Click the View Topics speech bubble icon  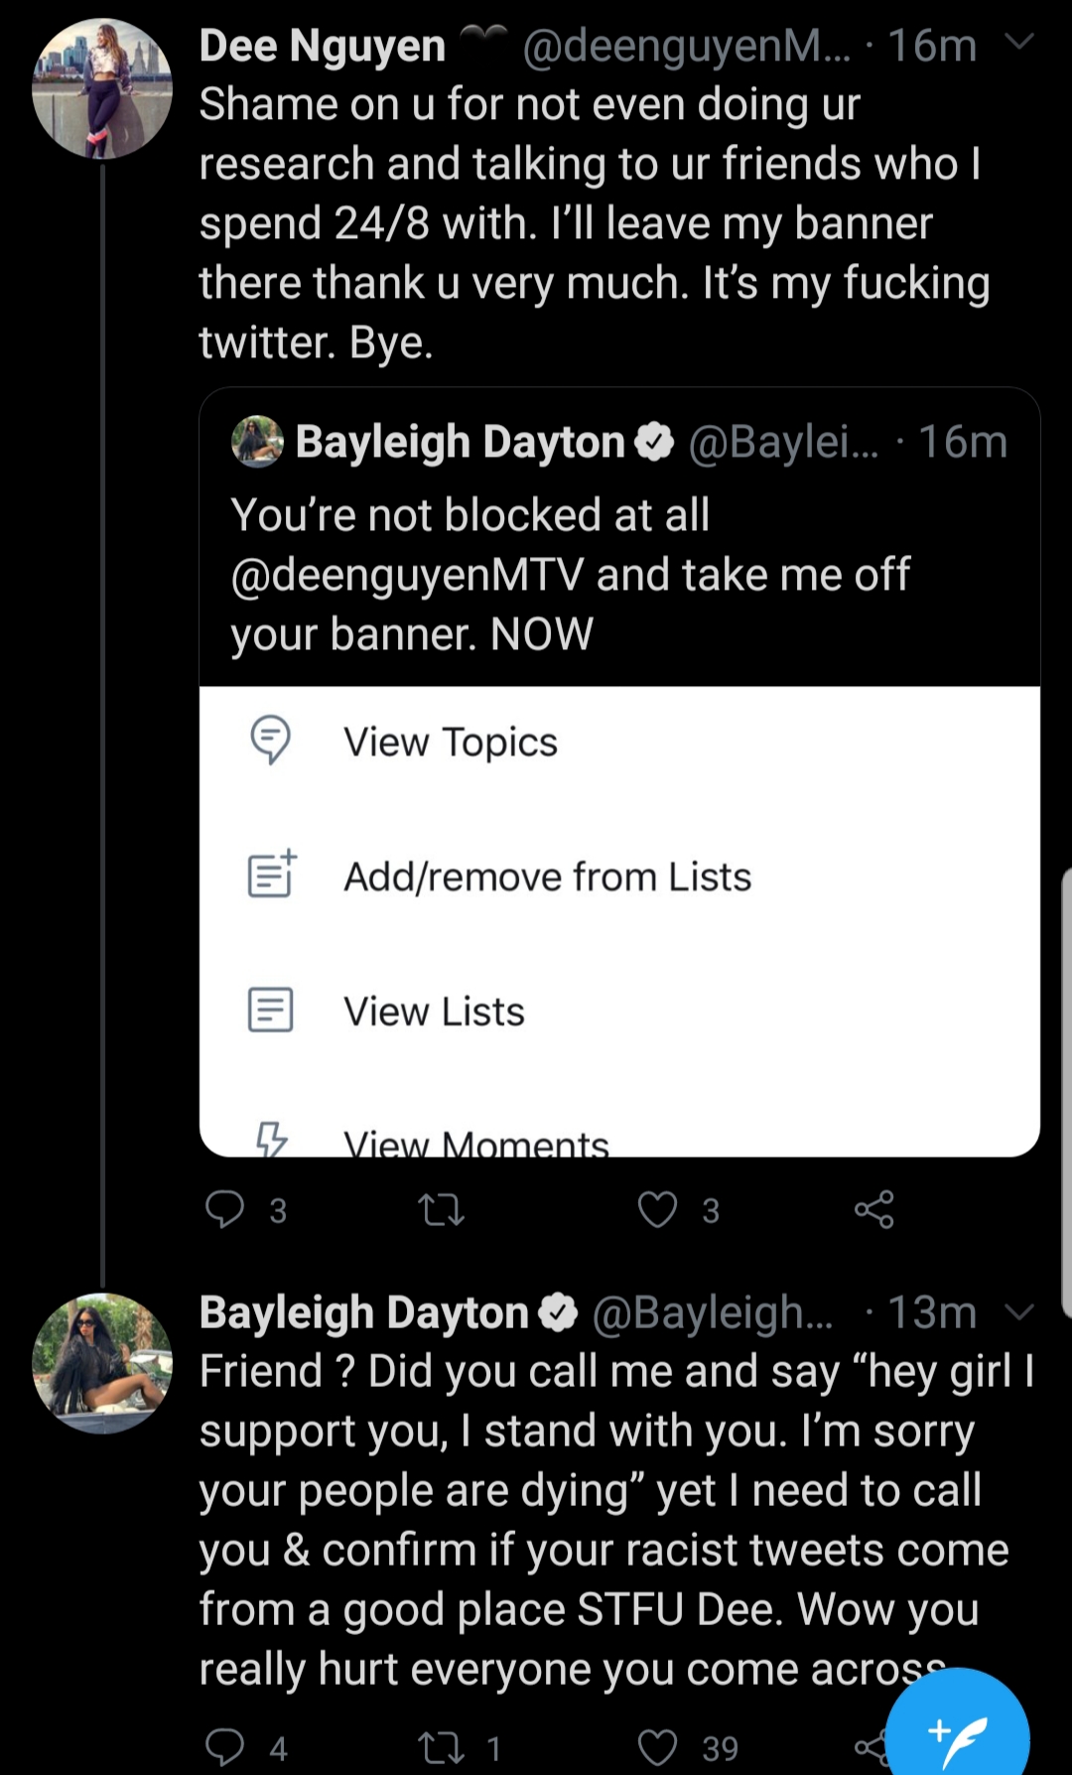coord(270,740)
